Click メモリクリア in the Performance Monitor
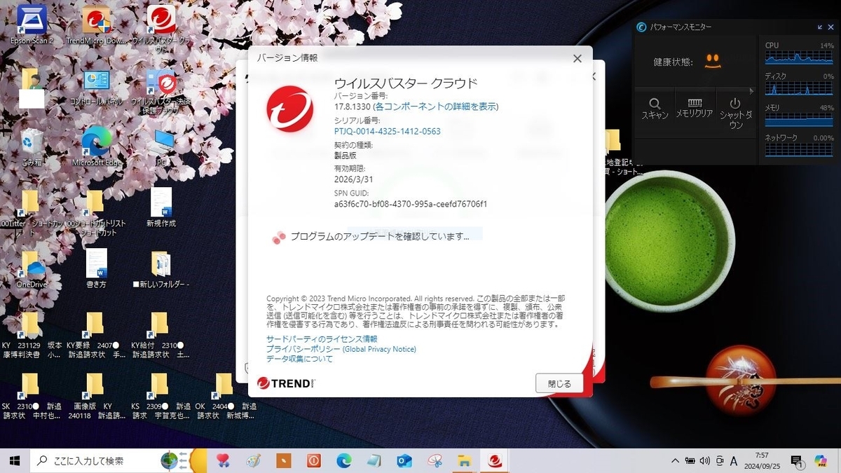Viewport: 841px width, 473px height. [x=694, y=109]
